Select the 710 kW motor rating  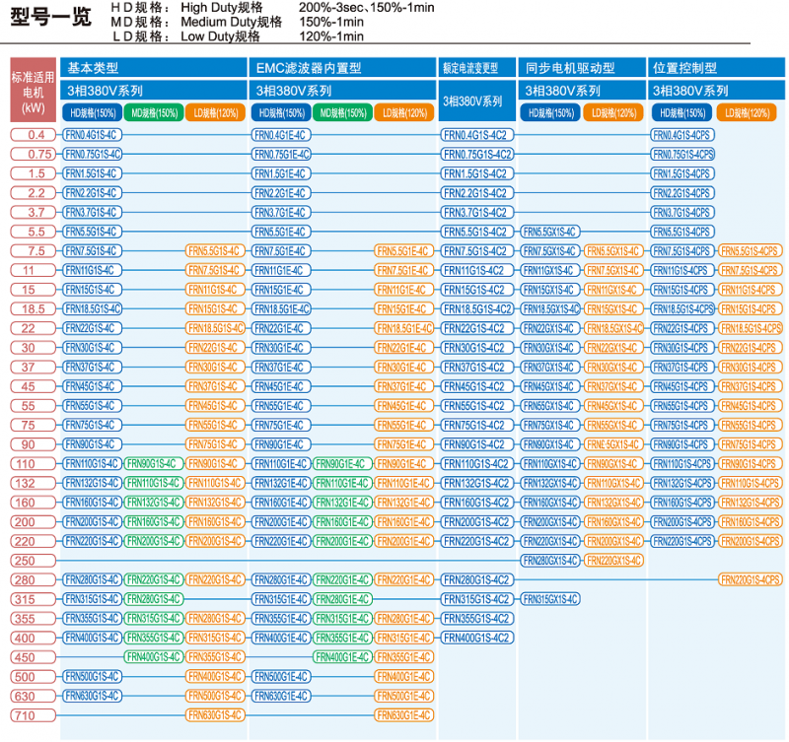[34, 715]
